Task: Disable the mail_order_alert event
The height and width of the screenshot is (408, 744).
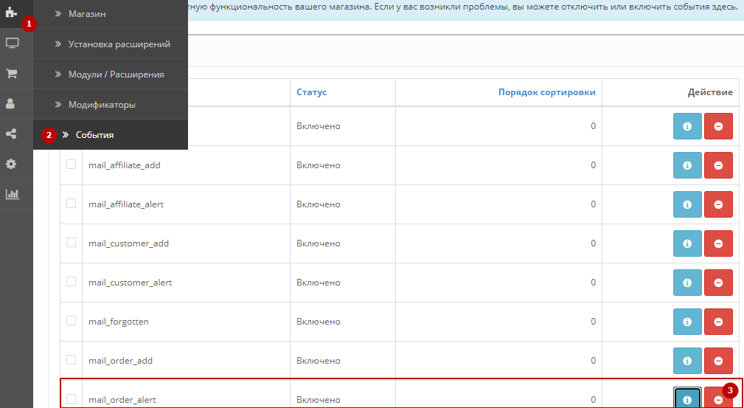Action: [718, 398]
